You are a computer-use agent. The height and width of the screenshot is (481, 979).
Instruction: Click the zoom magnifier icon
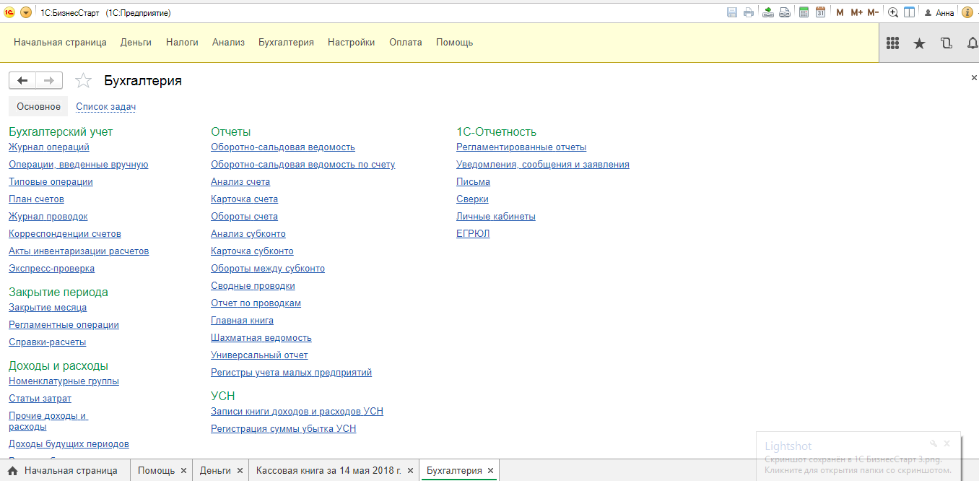[x=893, y=12]
